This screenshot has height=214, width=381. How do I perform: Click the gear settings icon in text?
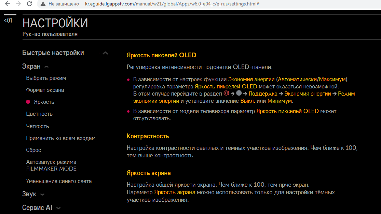coord(226,93)
